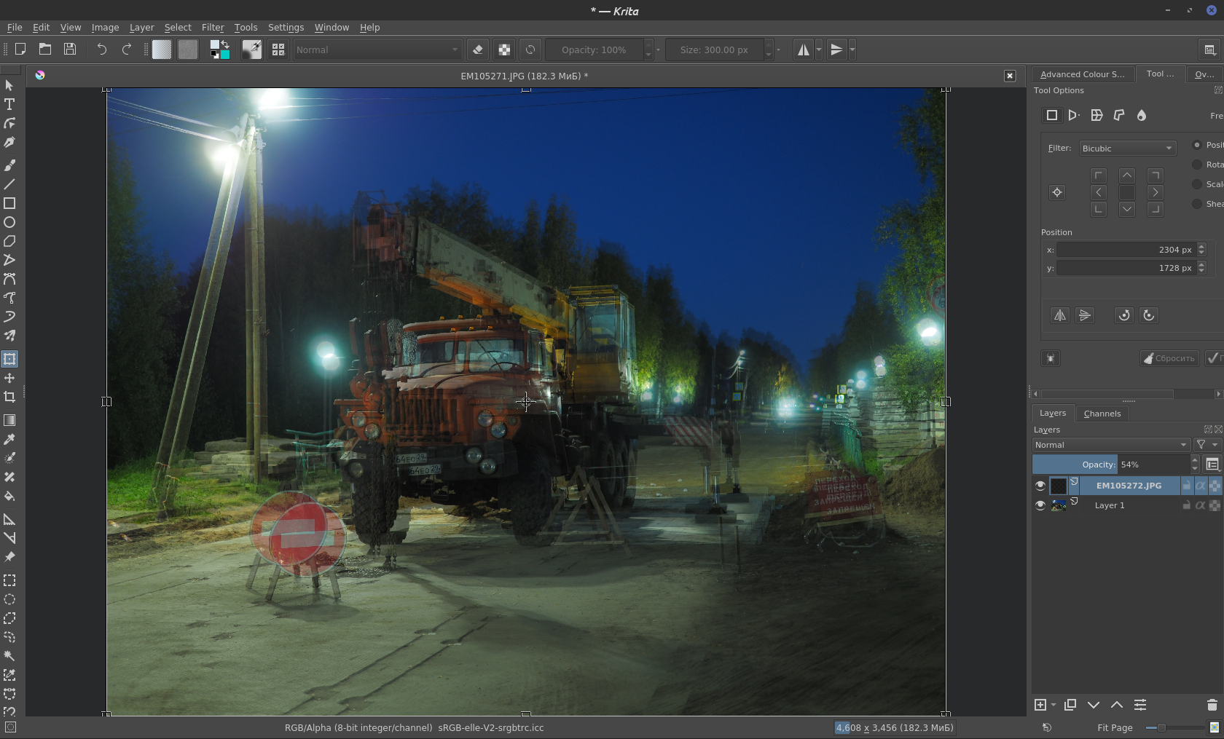Duplicate the layer in the Layers panel

point(1070,705)
